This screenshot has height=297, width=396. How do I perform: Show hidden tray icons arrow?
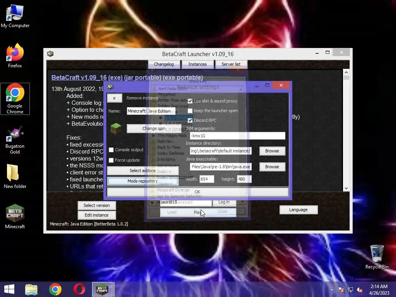pyautogui.click(x=331, y=290)
